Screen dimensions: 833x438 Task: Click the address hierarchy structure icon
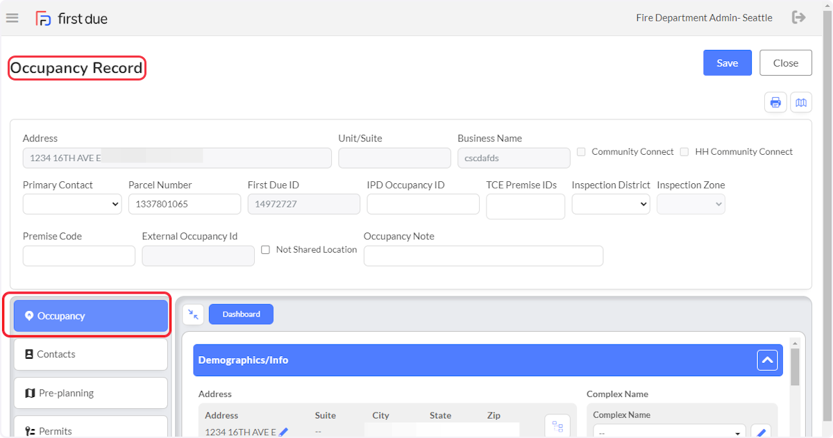click(557, 426)
